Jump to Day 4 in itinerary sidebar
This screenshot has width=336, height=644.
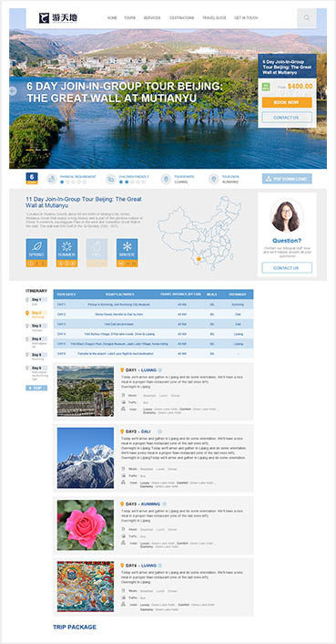tap(36, 339)
